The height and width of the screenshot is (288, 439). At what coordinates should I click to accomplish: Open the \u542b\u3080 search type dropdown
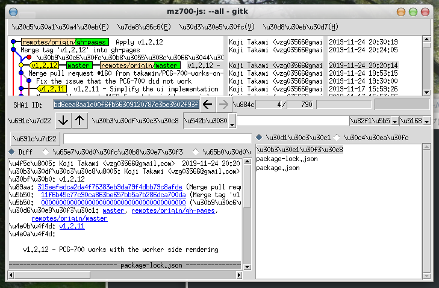point(210,121)
